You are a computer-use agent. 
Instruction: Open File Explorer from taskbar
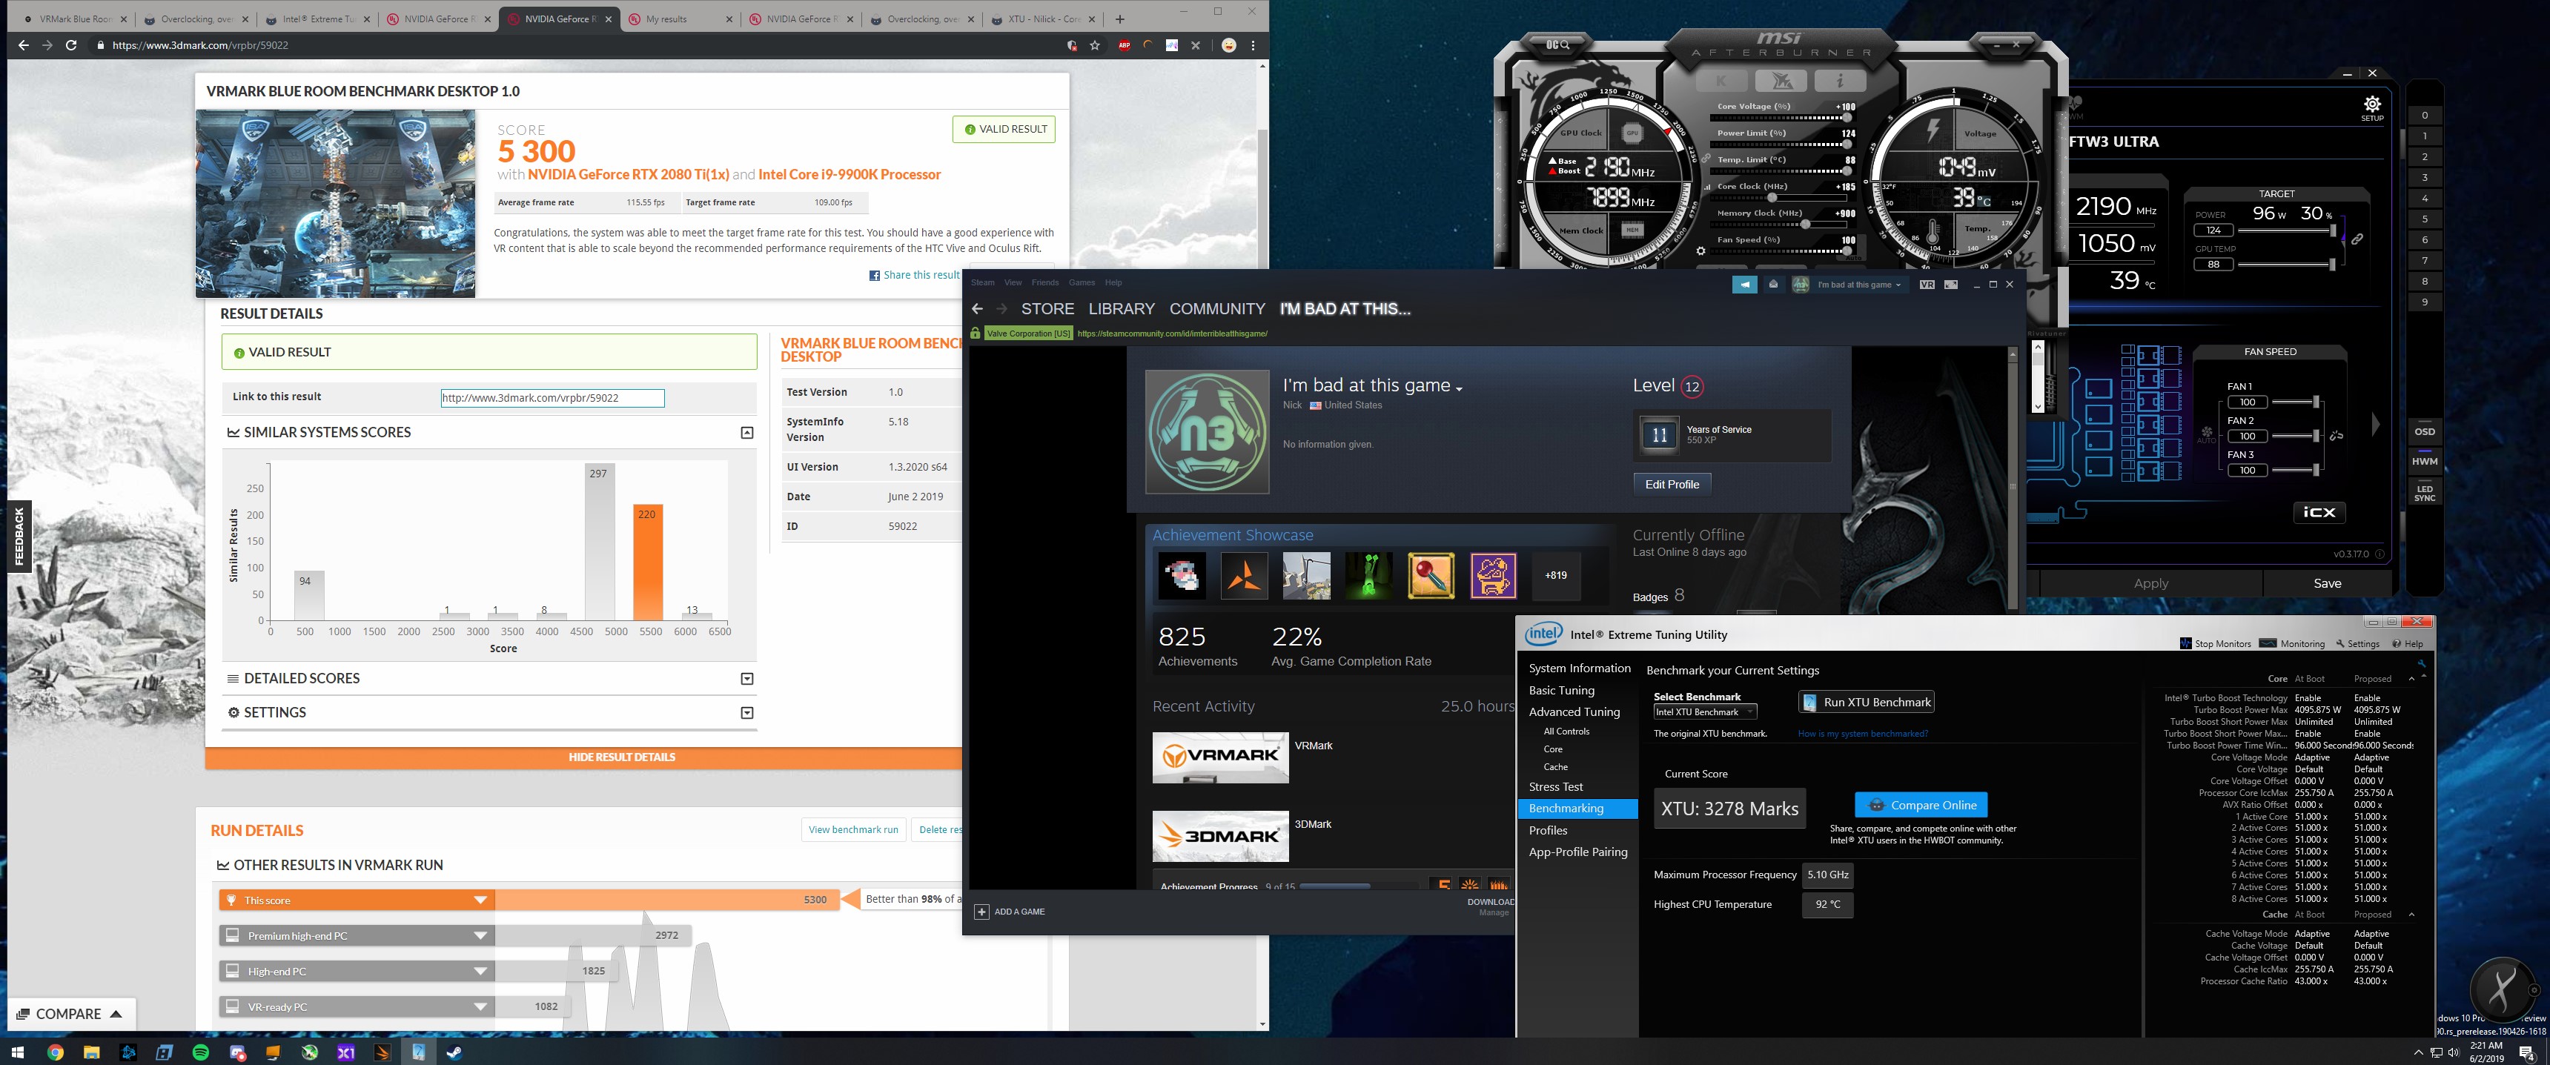click(91, 1052)
